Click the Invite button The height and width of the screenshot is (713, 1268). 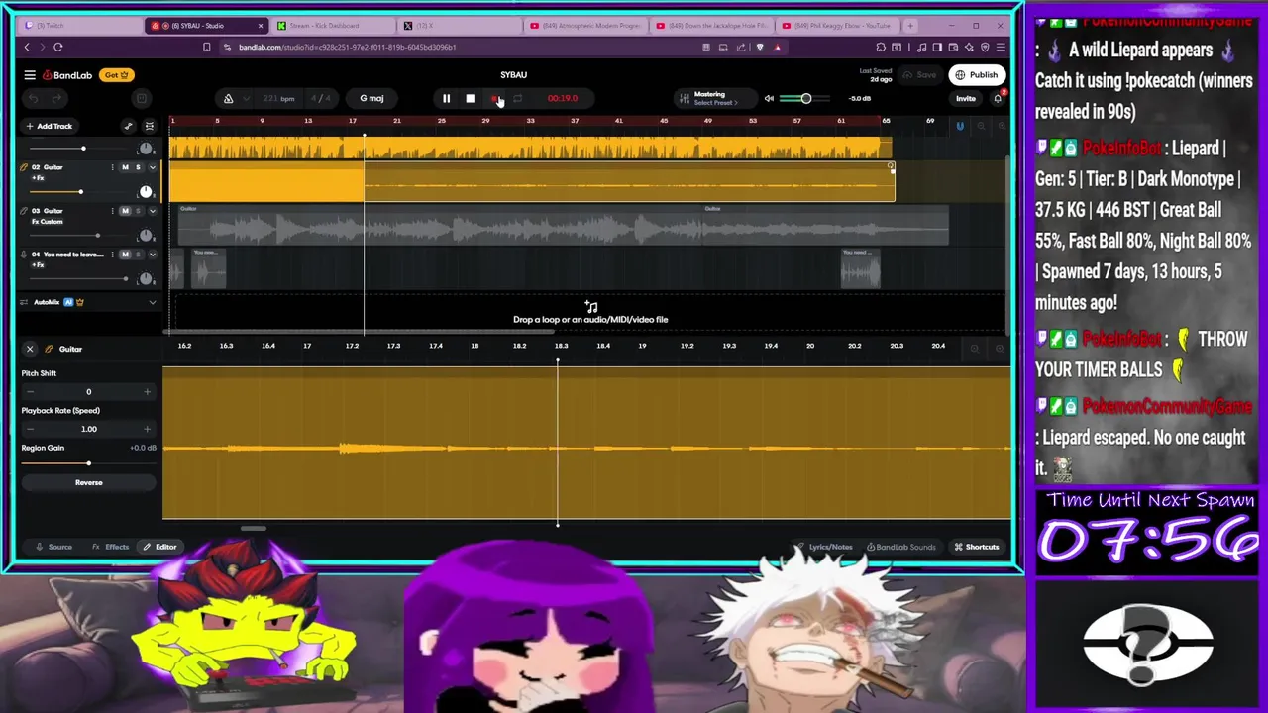point(965,98)
